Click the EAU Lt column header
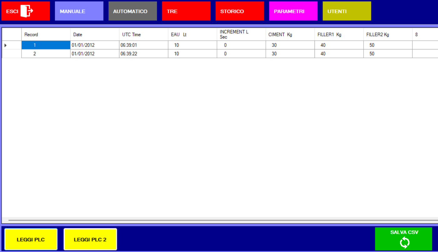Viewport: 438px width, 252px height. (x=192, y=34)
